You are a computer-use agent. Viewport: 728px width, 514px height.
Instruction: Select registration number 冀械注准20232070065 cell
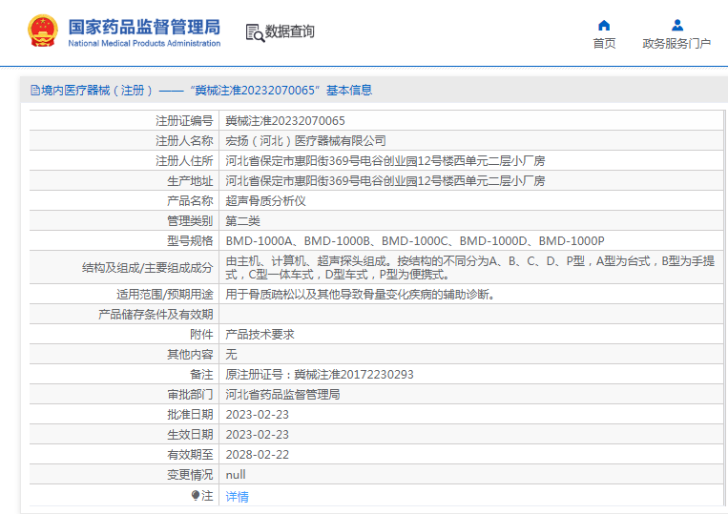285,120
